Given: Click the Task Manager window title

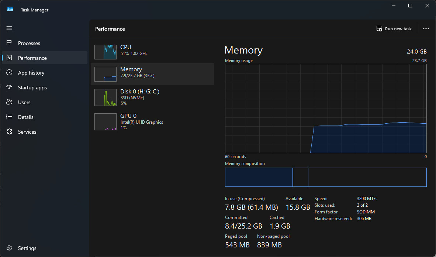Looking at the screenshot, I should 34,10.
